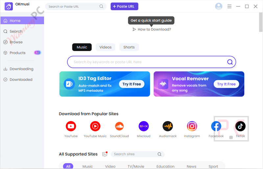This screenshot has width=263, height=169.
Task: Select the News category filter
Action: (x=191, y=166)
